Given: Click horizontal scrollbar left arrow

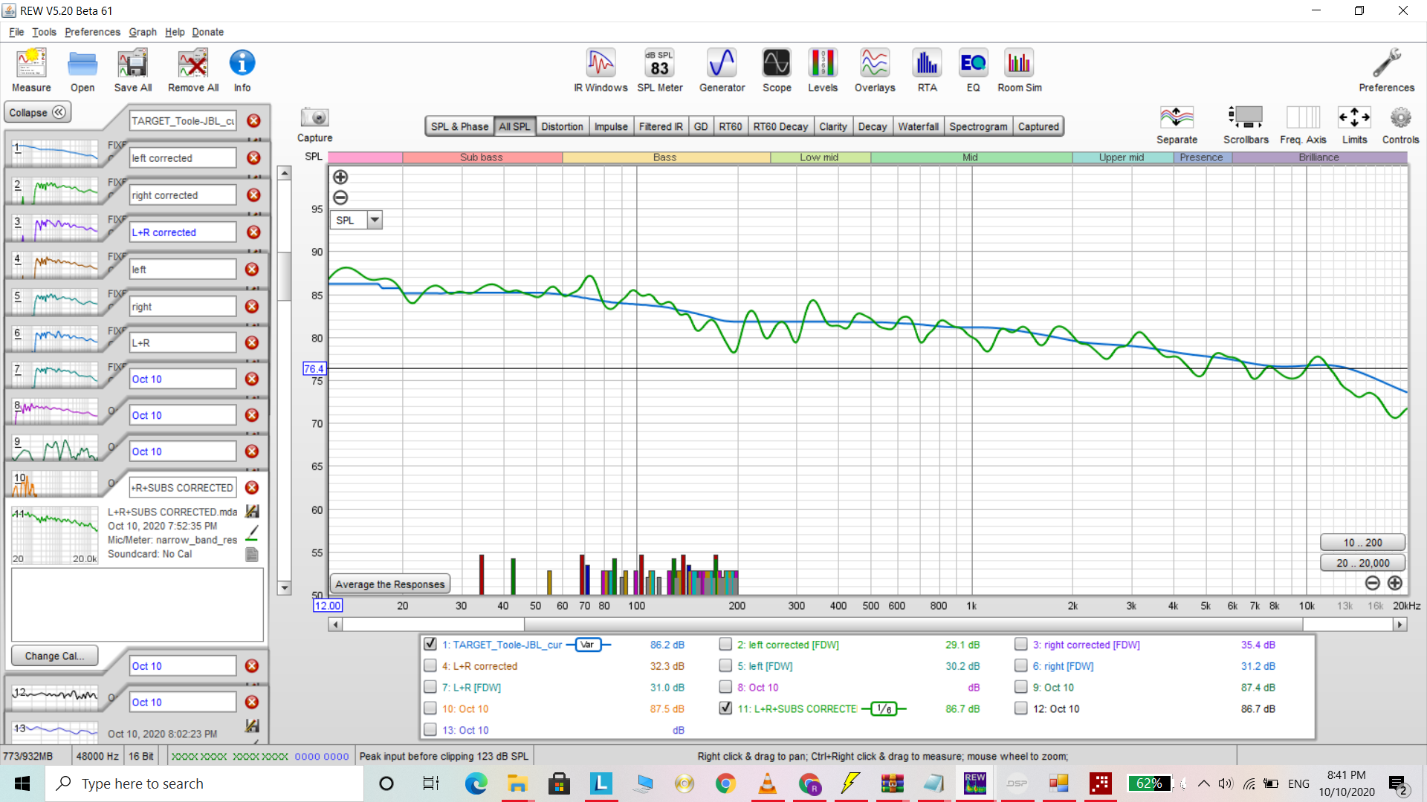Looking at the screenshot, I should [336, 625].
